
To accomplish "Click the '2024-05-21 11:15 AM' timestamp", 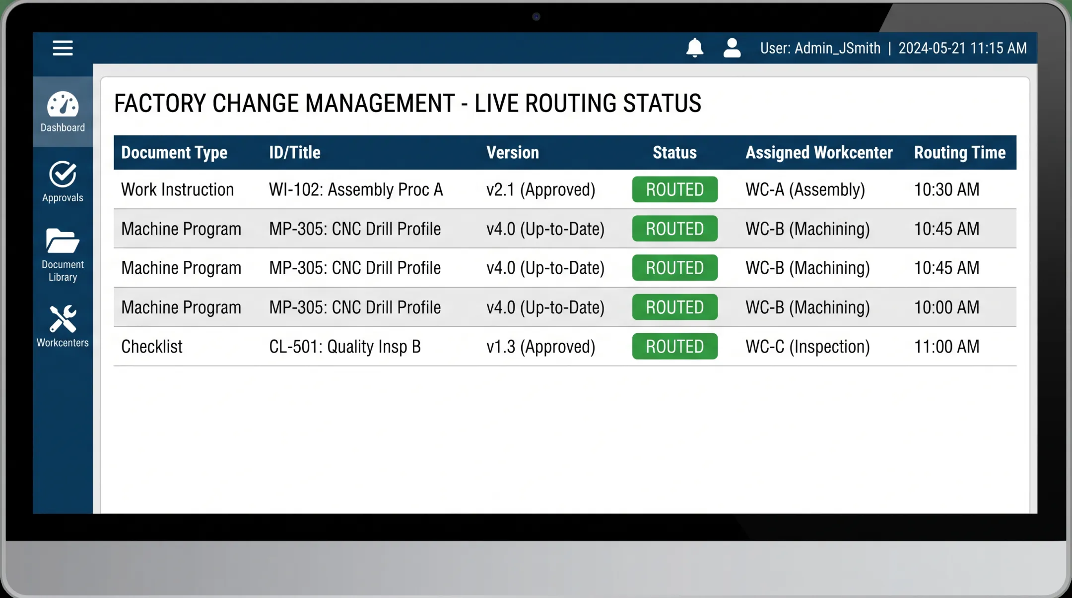I will pos(962,48).
